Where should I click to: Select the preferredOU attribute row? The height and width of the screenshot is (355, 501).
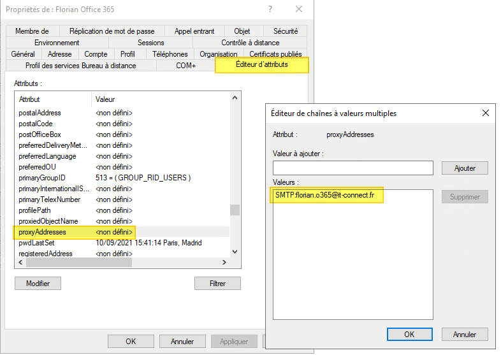coord(122,167)
